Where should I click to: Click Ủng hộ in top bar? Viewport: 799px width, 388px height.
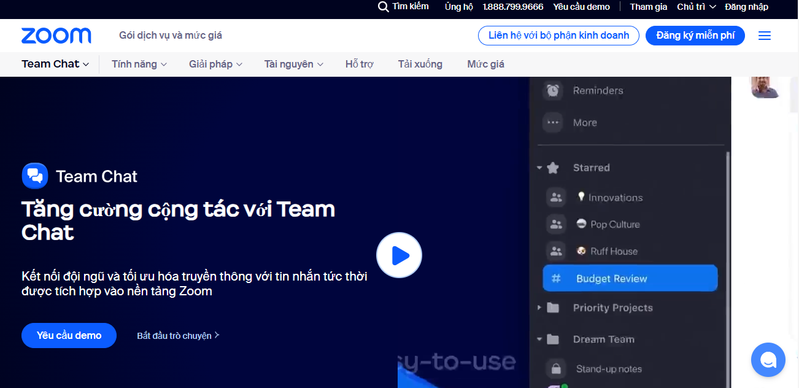(x=459, y=7)
